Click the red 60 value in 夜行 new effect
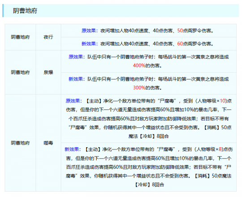Screen dimensions: 242x197 coord(180,44)
